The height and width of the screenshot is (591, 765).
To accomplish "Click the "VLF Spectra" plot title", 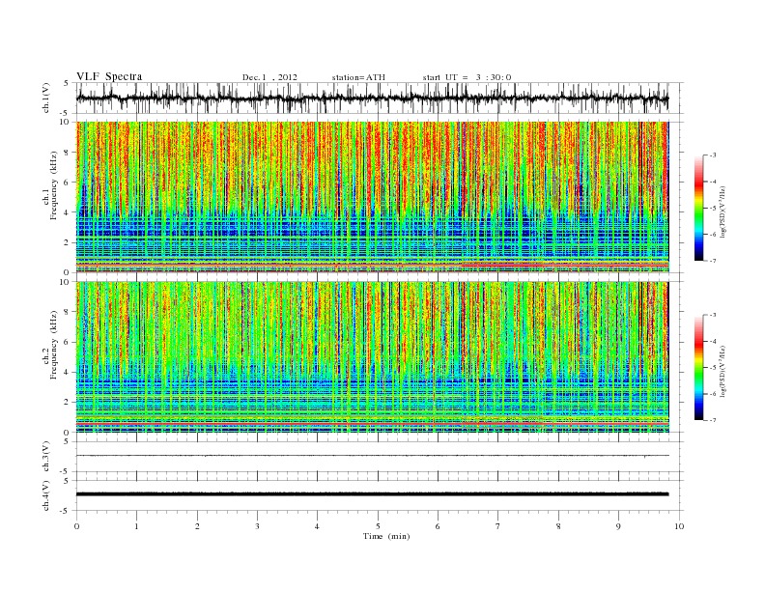I will coord(109,76).
